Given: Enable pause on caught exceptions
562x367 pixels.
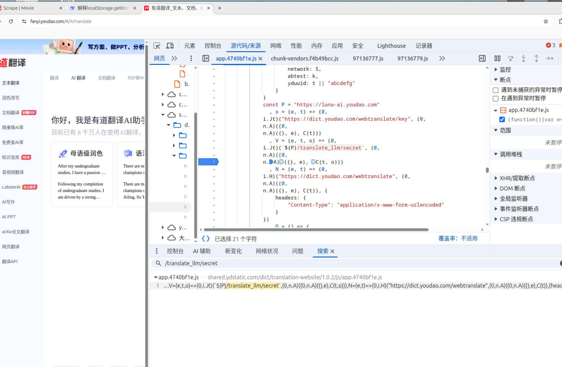Looking at the screenshot, I should pos(496,99).
